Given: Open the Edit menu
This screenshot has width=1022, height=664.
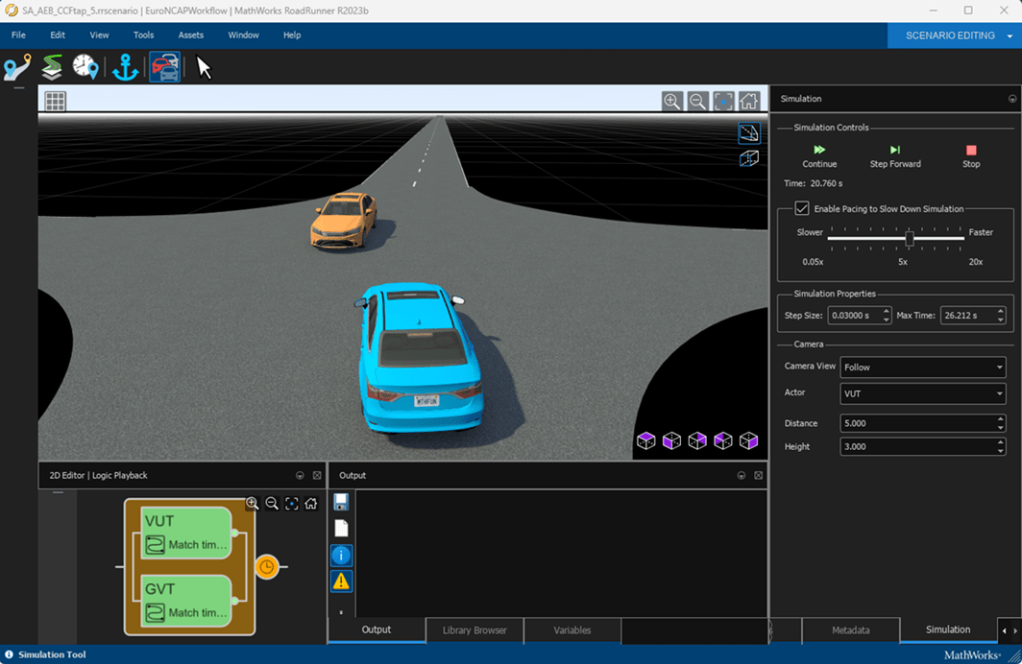Looking at the screenshot, I should coord(58,36).
